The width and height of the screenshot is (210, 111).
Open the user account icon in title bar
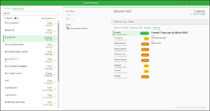point(189,3)
